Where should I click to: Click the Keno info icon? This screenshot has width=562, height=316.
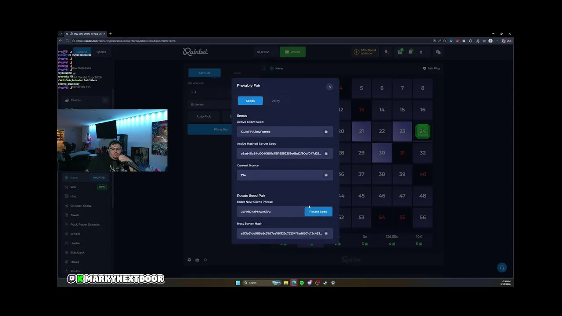(x=264, y=68)
